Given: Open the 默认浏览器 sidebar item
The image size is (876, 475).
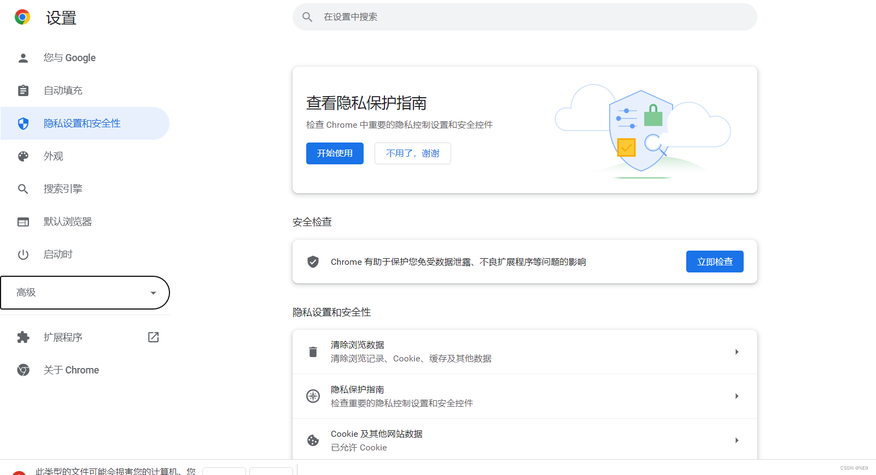Looking at the screenshot, I should 68,222.
